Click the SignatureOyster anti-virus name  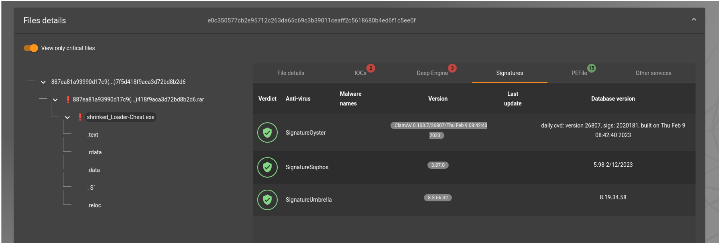pos(306,133)
